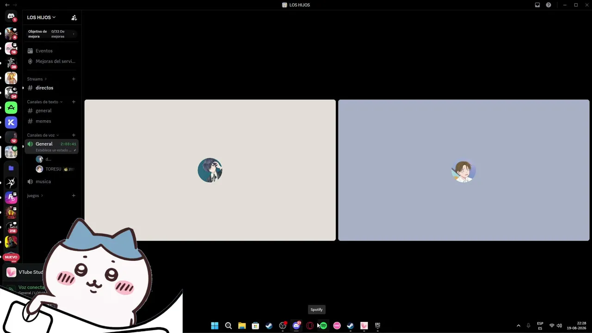Show hidden system tray icons
Viewport: 592px width, 333px height.
tap(518, 326)
